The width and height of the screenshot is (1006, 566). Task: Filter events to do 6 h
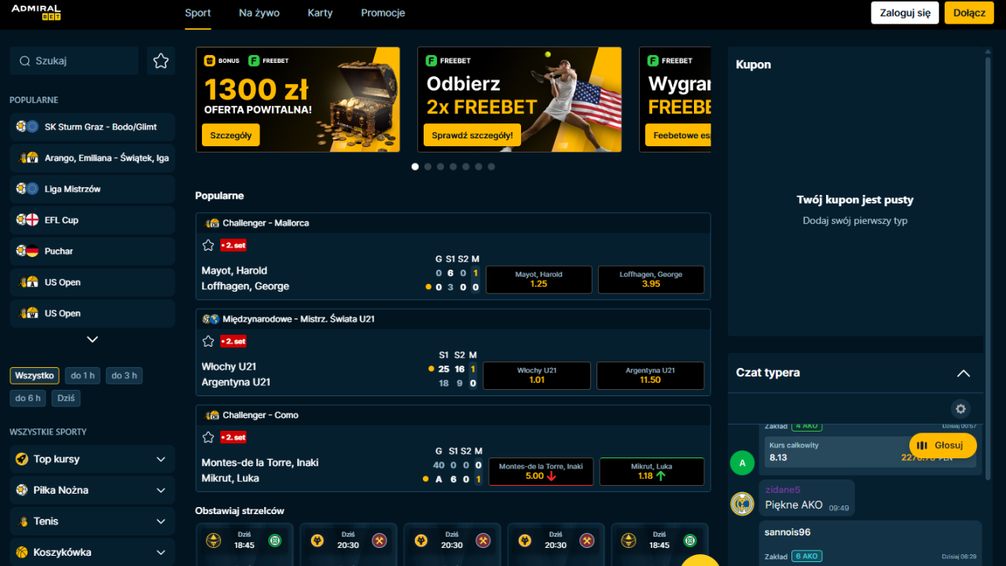pos(28,399)
